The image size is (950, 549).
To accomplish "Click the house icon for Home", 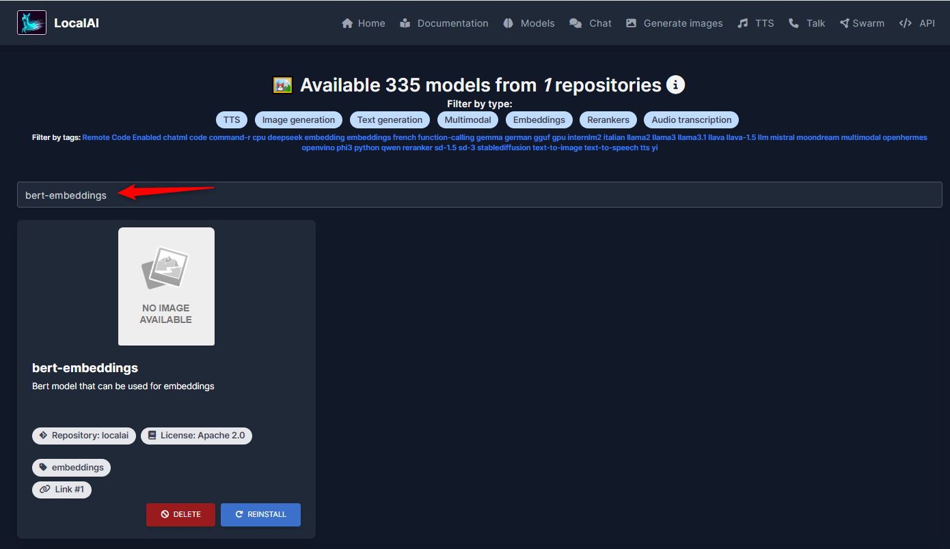I will point(347,23).
